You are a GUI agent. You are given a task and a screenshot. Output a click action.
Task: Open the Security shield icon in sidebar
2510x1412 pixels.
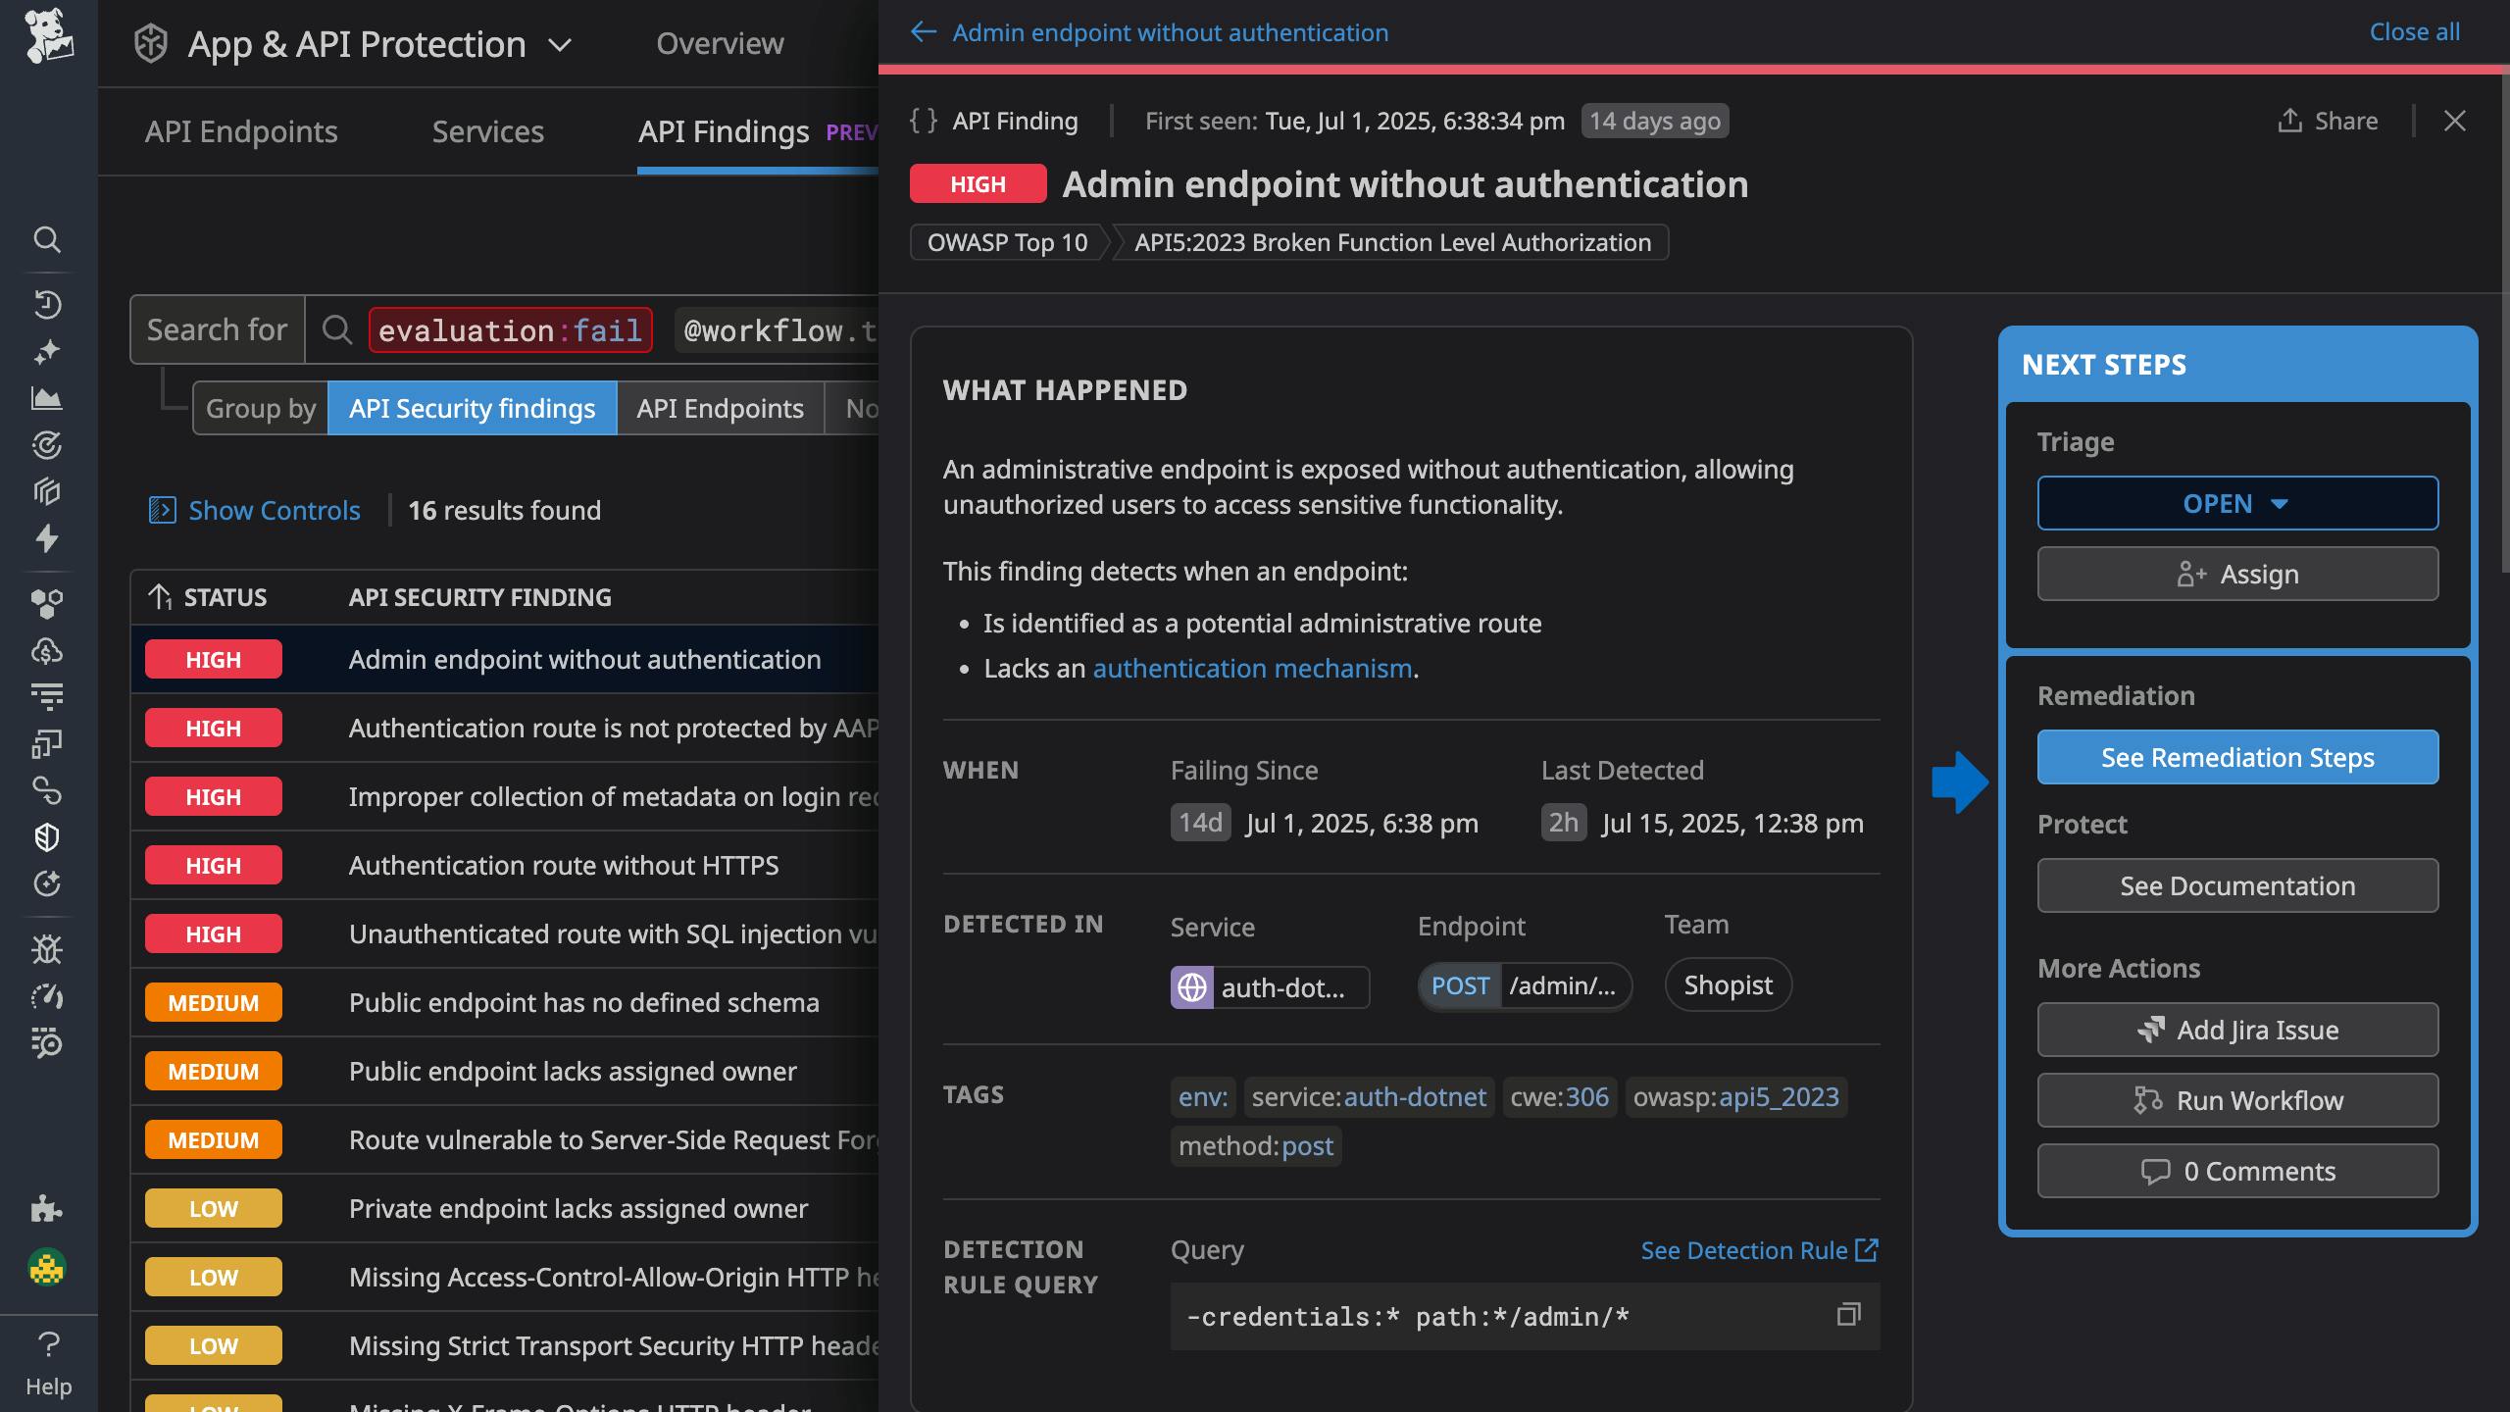(47, 836)
